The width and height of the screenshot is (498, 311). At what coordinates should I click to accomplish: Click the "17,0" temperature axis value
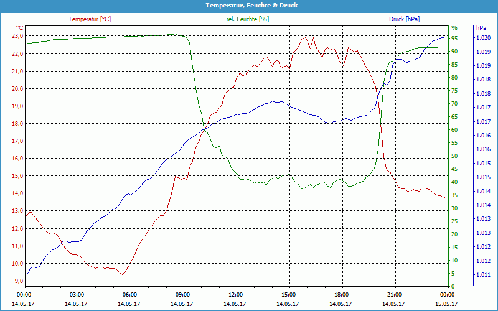[17, 141]
